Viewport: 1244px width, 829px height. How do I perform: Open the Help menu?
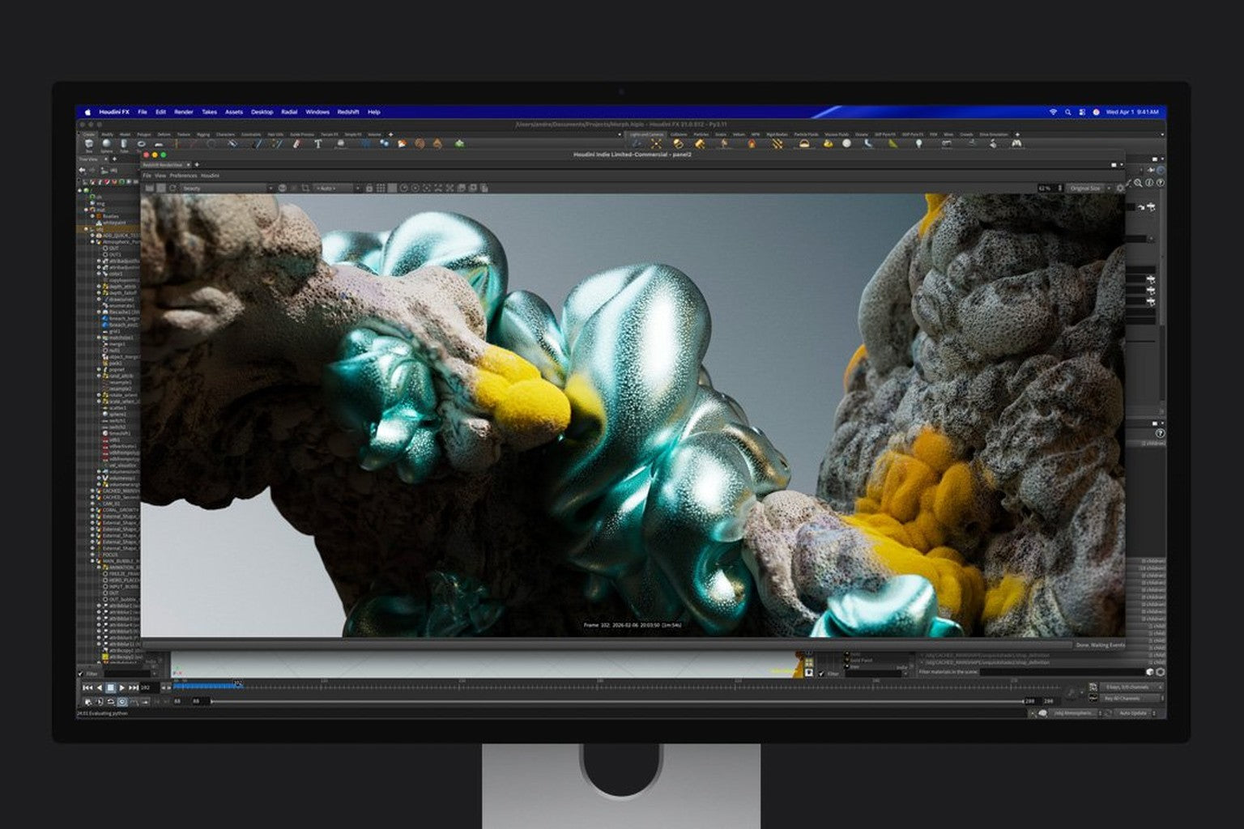[x=374, y=112]
